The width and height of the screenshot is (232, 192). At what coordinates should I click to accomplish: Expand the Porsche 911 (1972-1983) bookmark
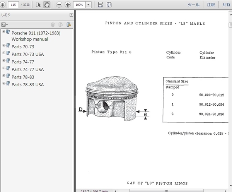tap(4, 32)
